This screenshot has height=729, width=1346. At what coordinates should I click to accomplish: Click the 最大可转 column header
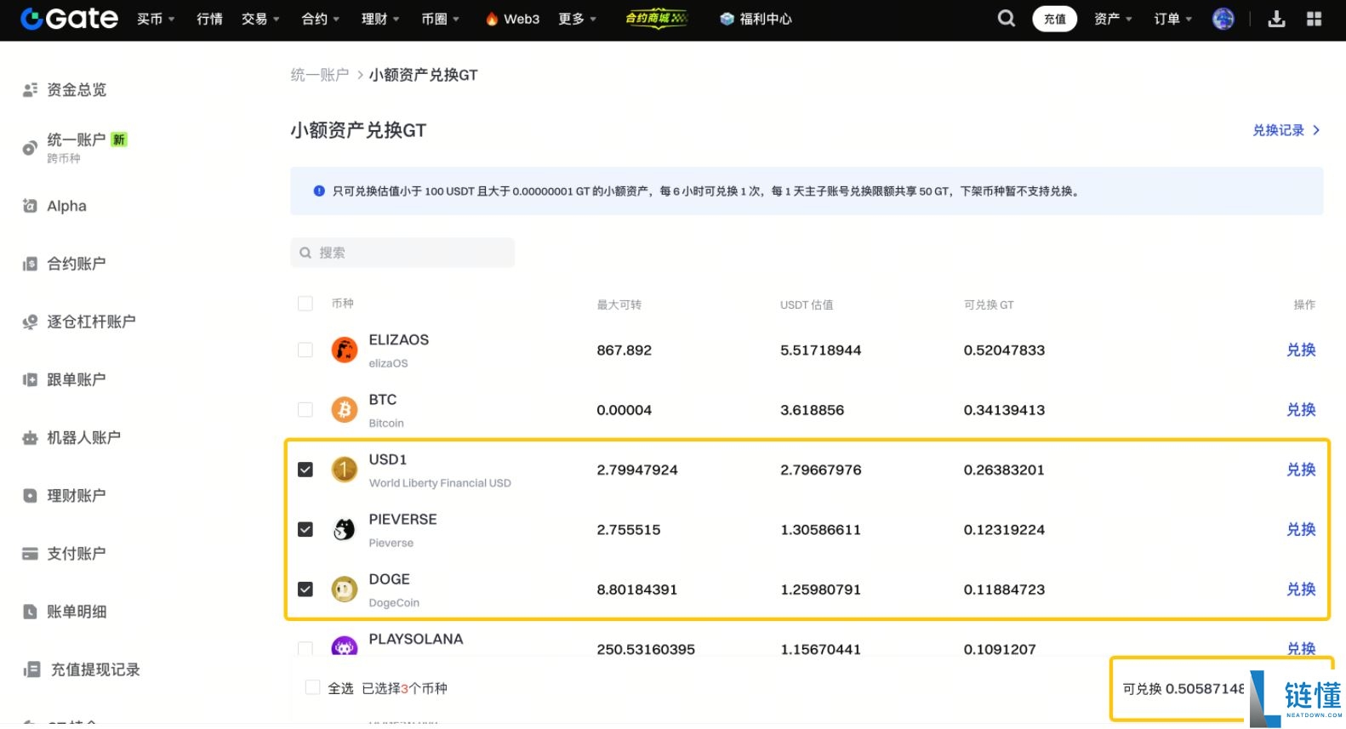619,305
